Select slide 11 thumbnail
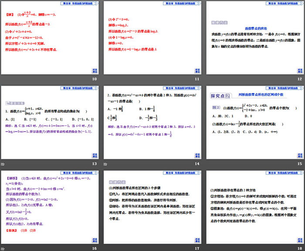Image resolution: width=305 pixels, height=251 pixels. tap(152, 38)
